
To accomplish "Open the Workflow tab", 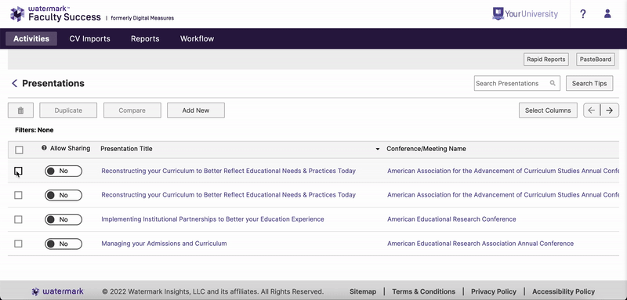I will tap(197, 38).
